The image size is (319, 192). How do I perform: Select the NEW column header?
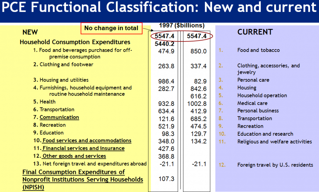[30, 32]
